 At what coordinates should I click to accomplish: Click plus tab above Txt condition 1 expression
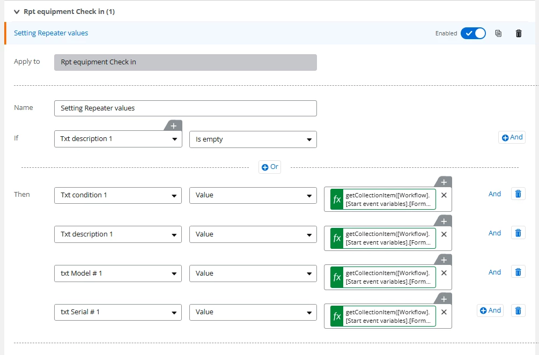point(444,182)
